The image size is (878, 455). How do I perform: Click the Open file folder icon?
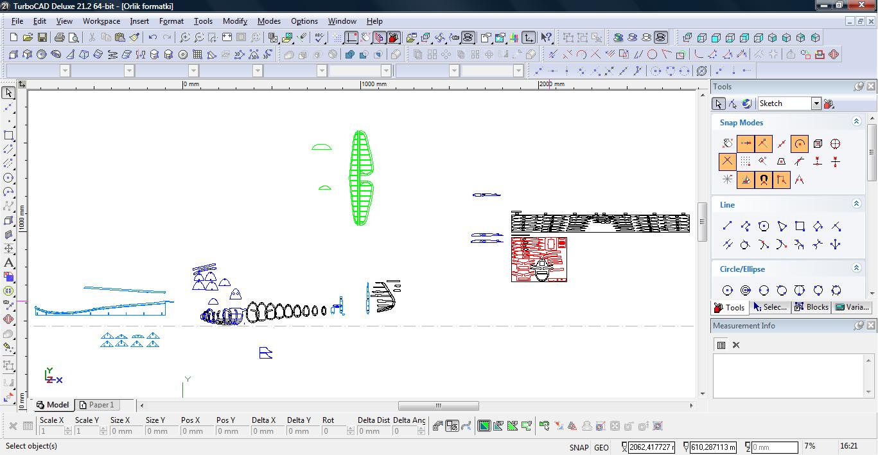coord(28,38)
